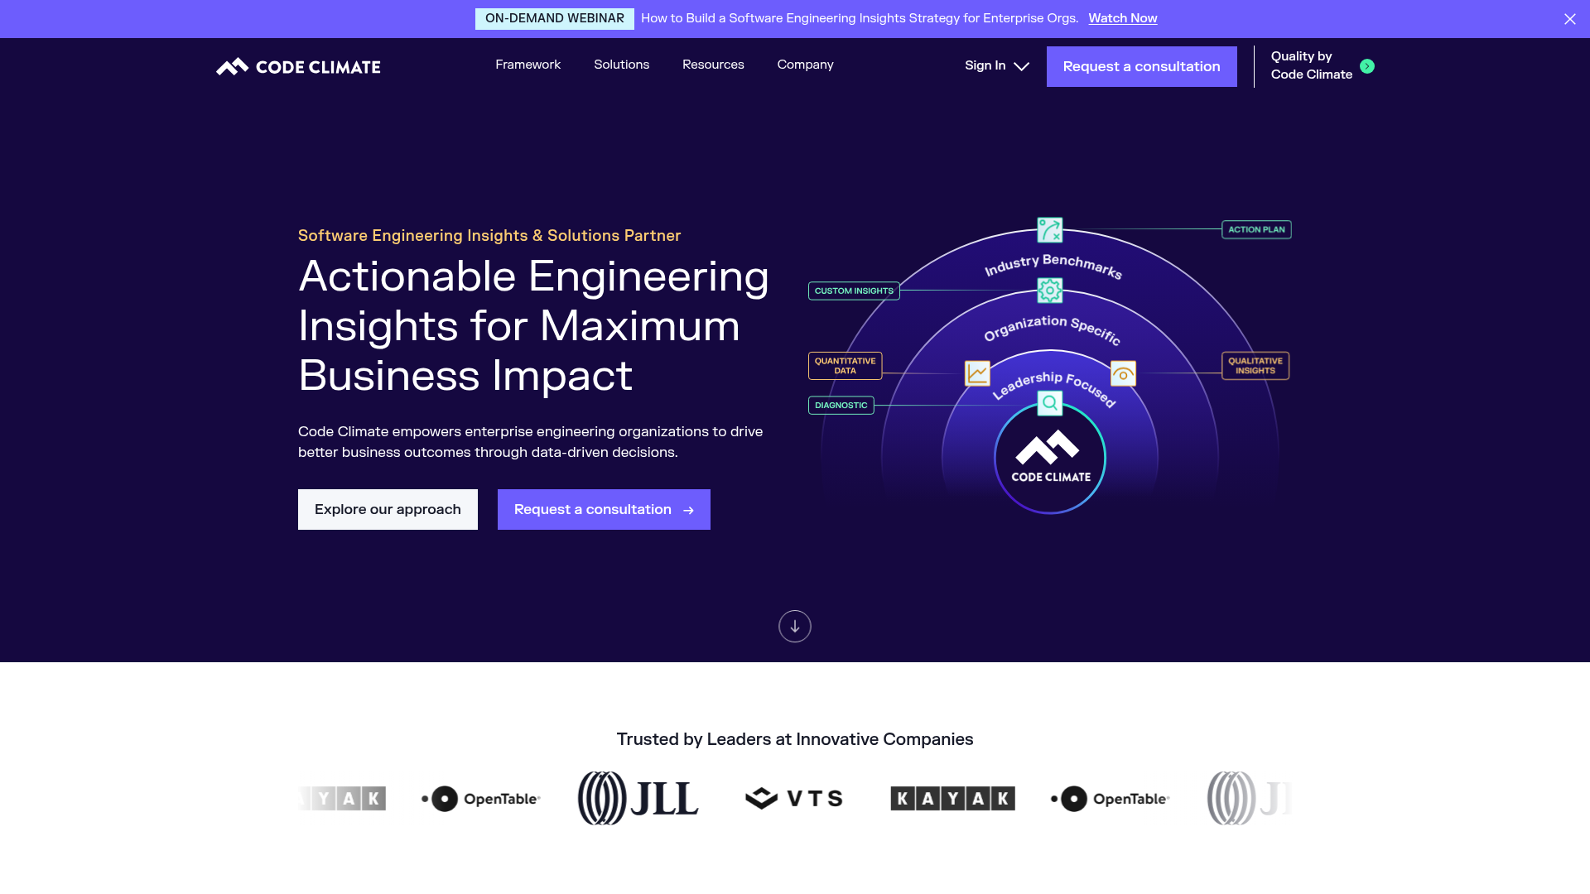The width and height of the screenshot is (1590, 894).
Task: Click the Code Climate logo in the navbar
Action: point(297,66)
